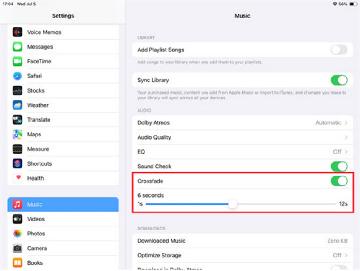Tap the Photos flower icon
360x271 pixels.
18,234
